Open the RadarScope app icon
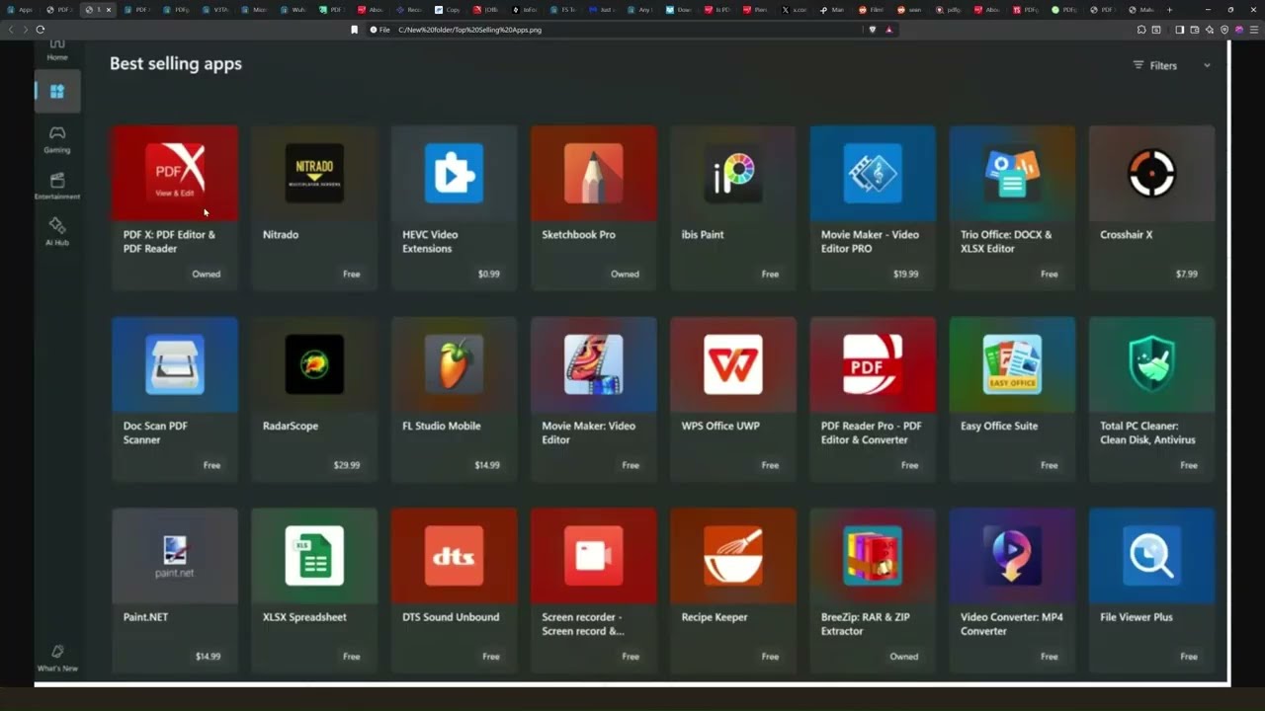 (x=314, y=364)
